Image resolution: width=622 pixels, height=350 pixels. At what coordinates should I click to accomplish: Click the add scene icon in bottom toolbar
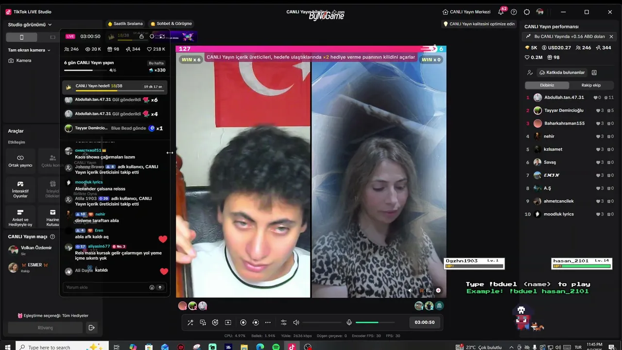coord(228,322)
